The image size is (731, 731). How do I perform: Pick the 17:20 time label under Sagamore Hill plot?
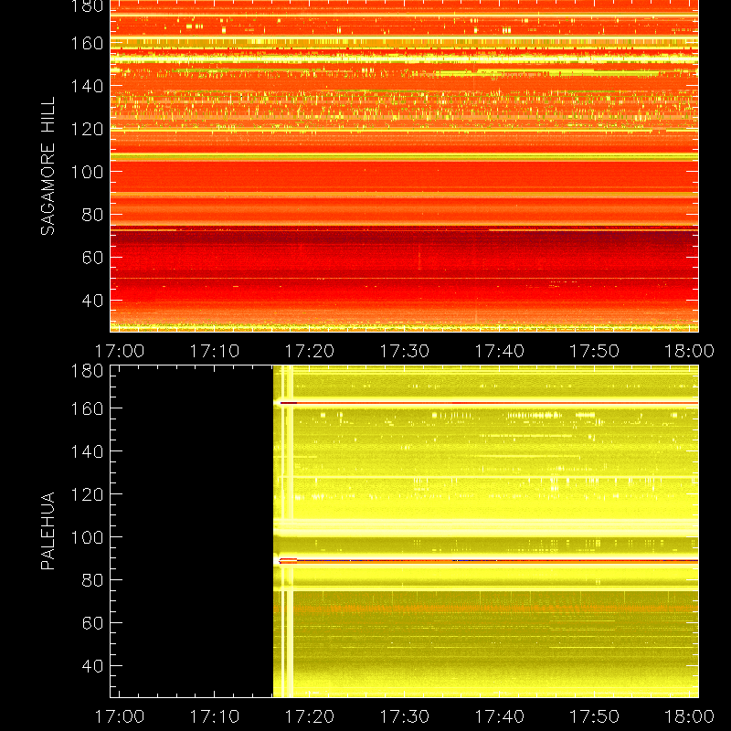point(310,351)
